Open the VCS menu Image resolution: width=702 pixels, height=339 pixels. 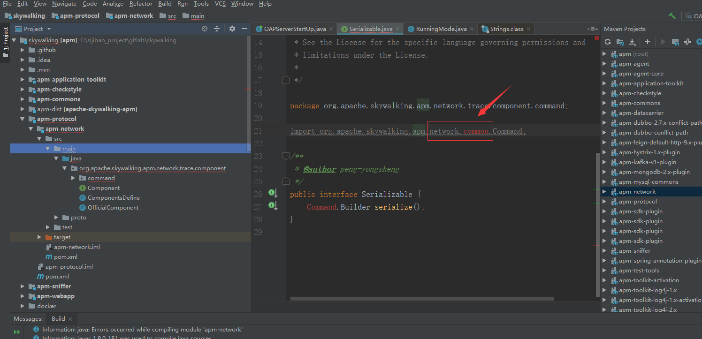(220, 4)
